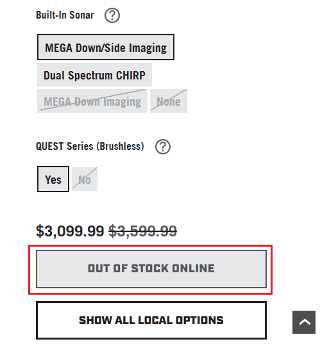Screen dimensions: 329x353
Task: Click the sale price $3,099.99
Action: (x=70, y=231)
